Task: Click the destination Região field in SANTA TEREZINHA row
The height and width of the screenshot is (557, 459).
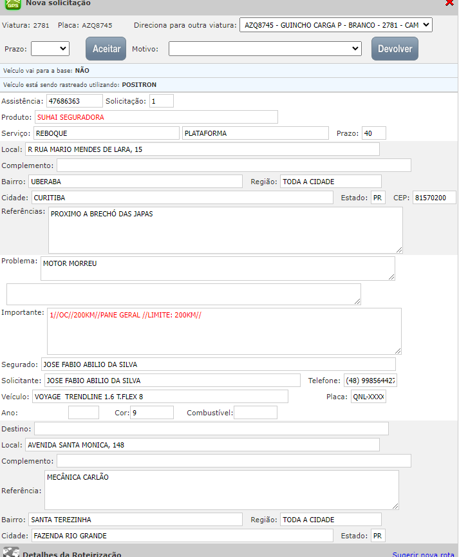Action: [331, 520]
